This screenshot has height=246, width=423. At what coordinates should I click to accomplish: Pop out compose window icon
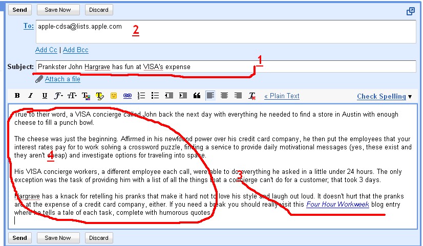(x=411, y=11)
